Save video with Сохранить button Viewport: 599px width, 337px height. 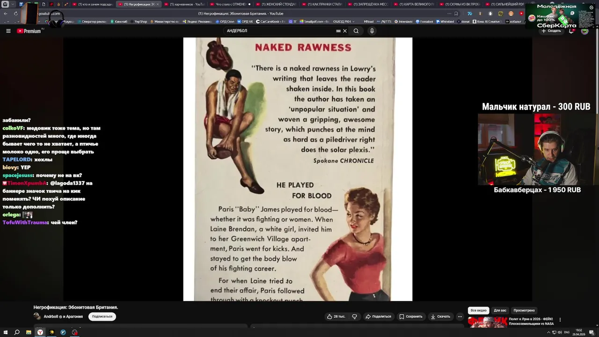(x=410, y=316)
